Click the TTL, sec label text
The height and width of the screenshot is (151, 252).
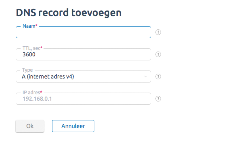tap(31, 48)
